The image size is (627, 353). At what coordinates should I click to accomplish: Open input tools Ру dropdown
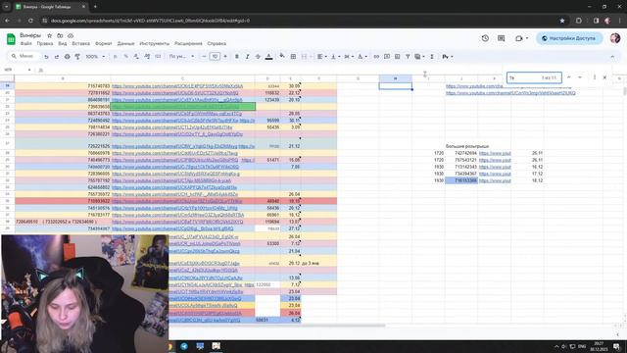pos(448,57)
